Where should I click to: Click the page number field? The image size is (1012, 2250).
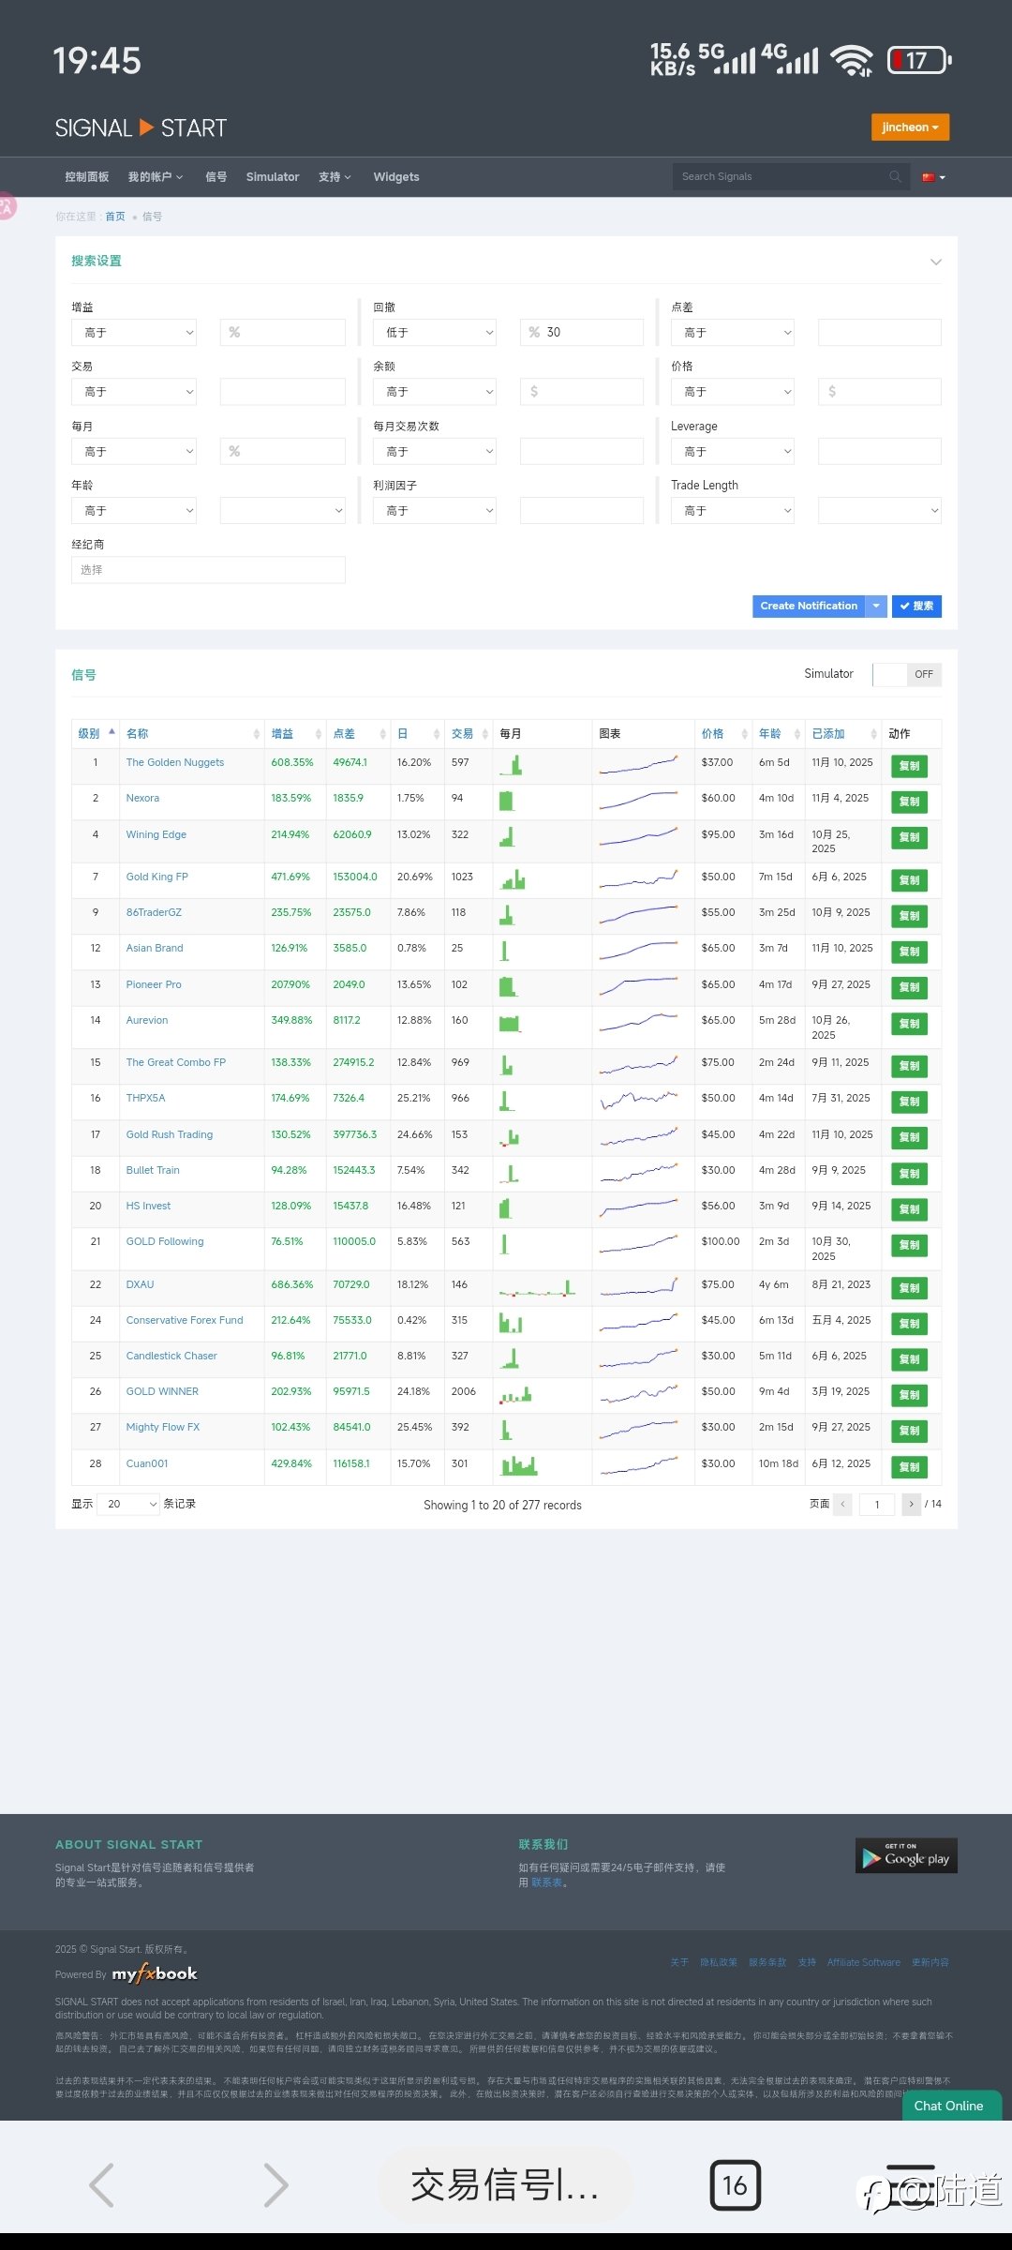coord(877,1504)
